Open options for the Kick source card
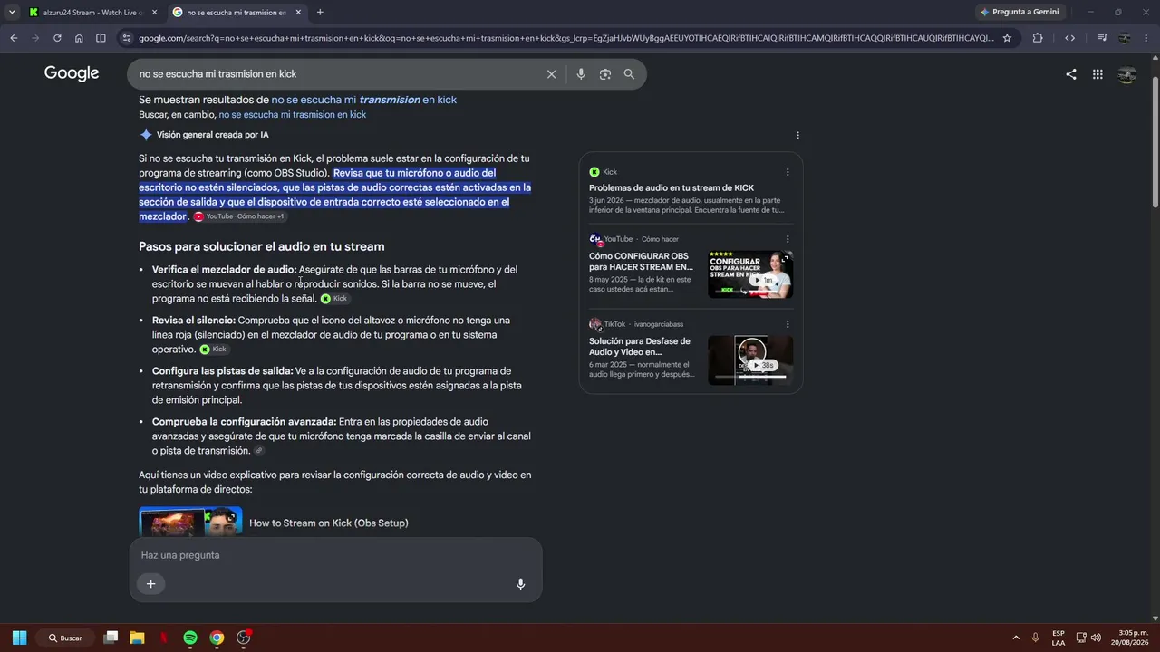 coord(788,172)
